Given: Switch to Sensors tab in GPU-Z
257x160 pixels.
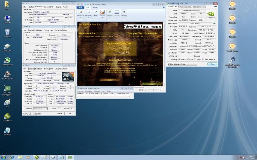Looking at the screenshot, I should tap(181, 7).
